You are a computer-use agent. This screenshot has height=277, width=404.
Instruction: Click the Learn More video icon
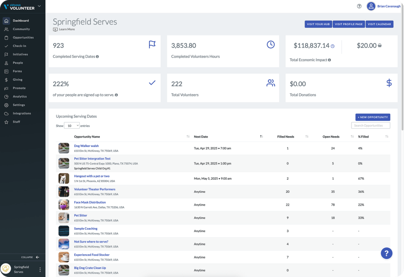tap(55, 29)
